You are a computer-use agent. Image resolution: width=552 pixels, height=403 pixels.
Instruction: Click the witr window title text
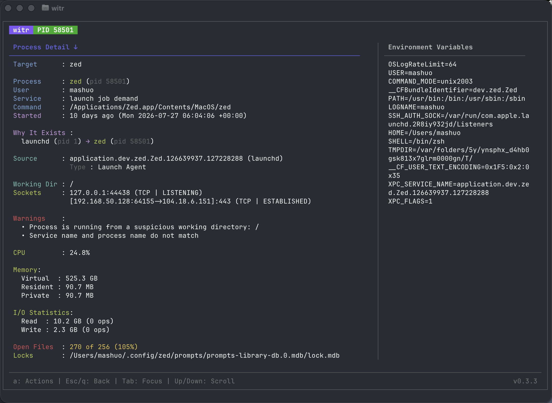click(x=58, y=8)
